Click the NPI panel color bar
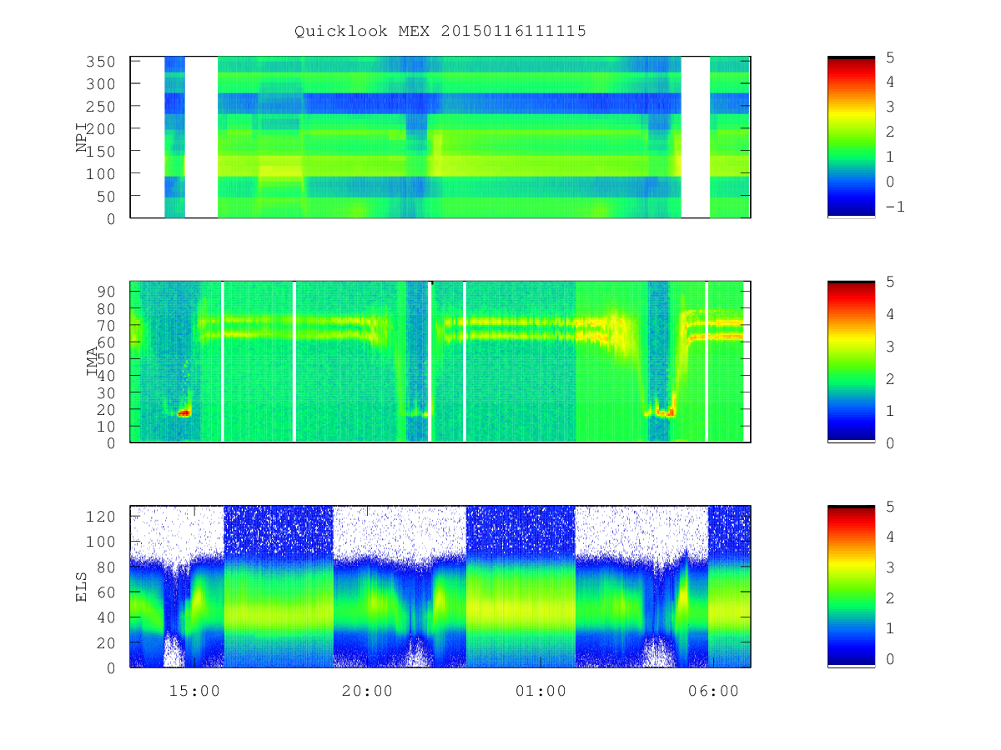The image size is (1001, 750). 851,137
